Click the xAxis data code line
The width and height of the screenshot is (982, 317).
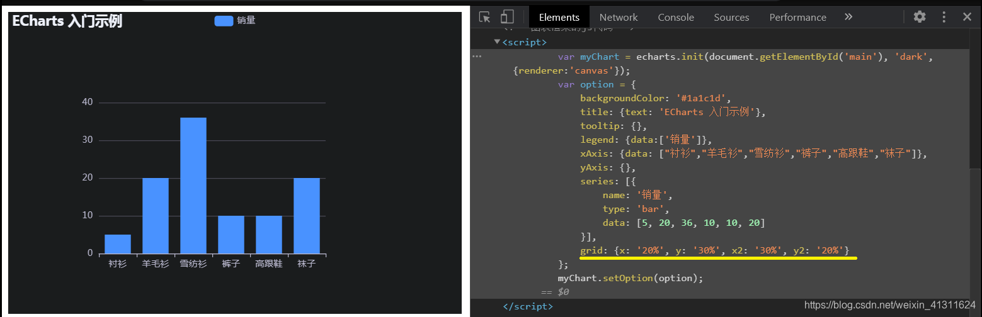(754, 153)
